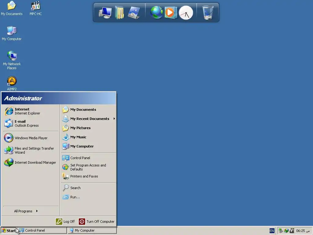313x235 pixels.
Task: Open My Computer desktop icon
Action: pyautogui.click(x=12, y=33)
